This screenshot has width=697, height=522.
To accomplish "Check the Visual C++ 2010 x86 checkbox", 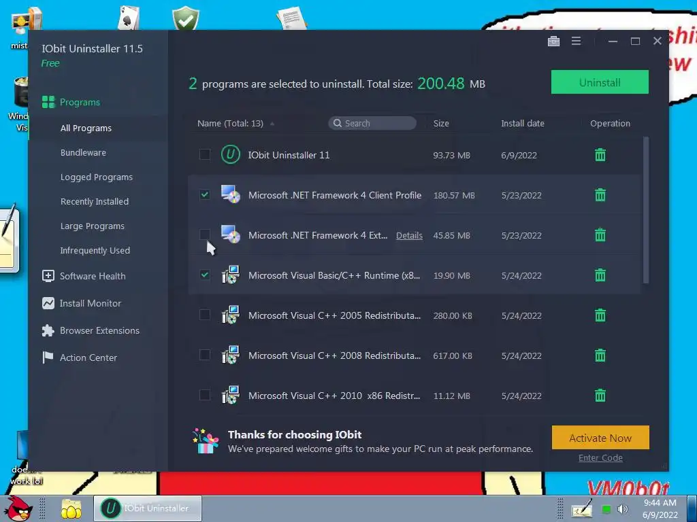I will [204, 394].
